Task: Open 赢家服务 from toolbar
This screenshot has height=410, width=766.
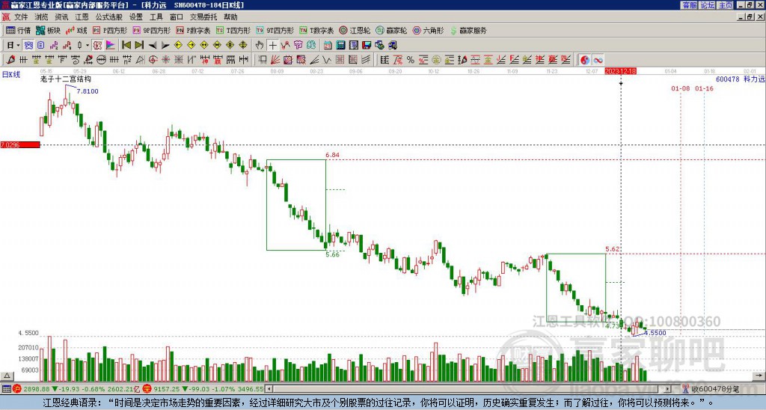Action: click(468, 30)
